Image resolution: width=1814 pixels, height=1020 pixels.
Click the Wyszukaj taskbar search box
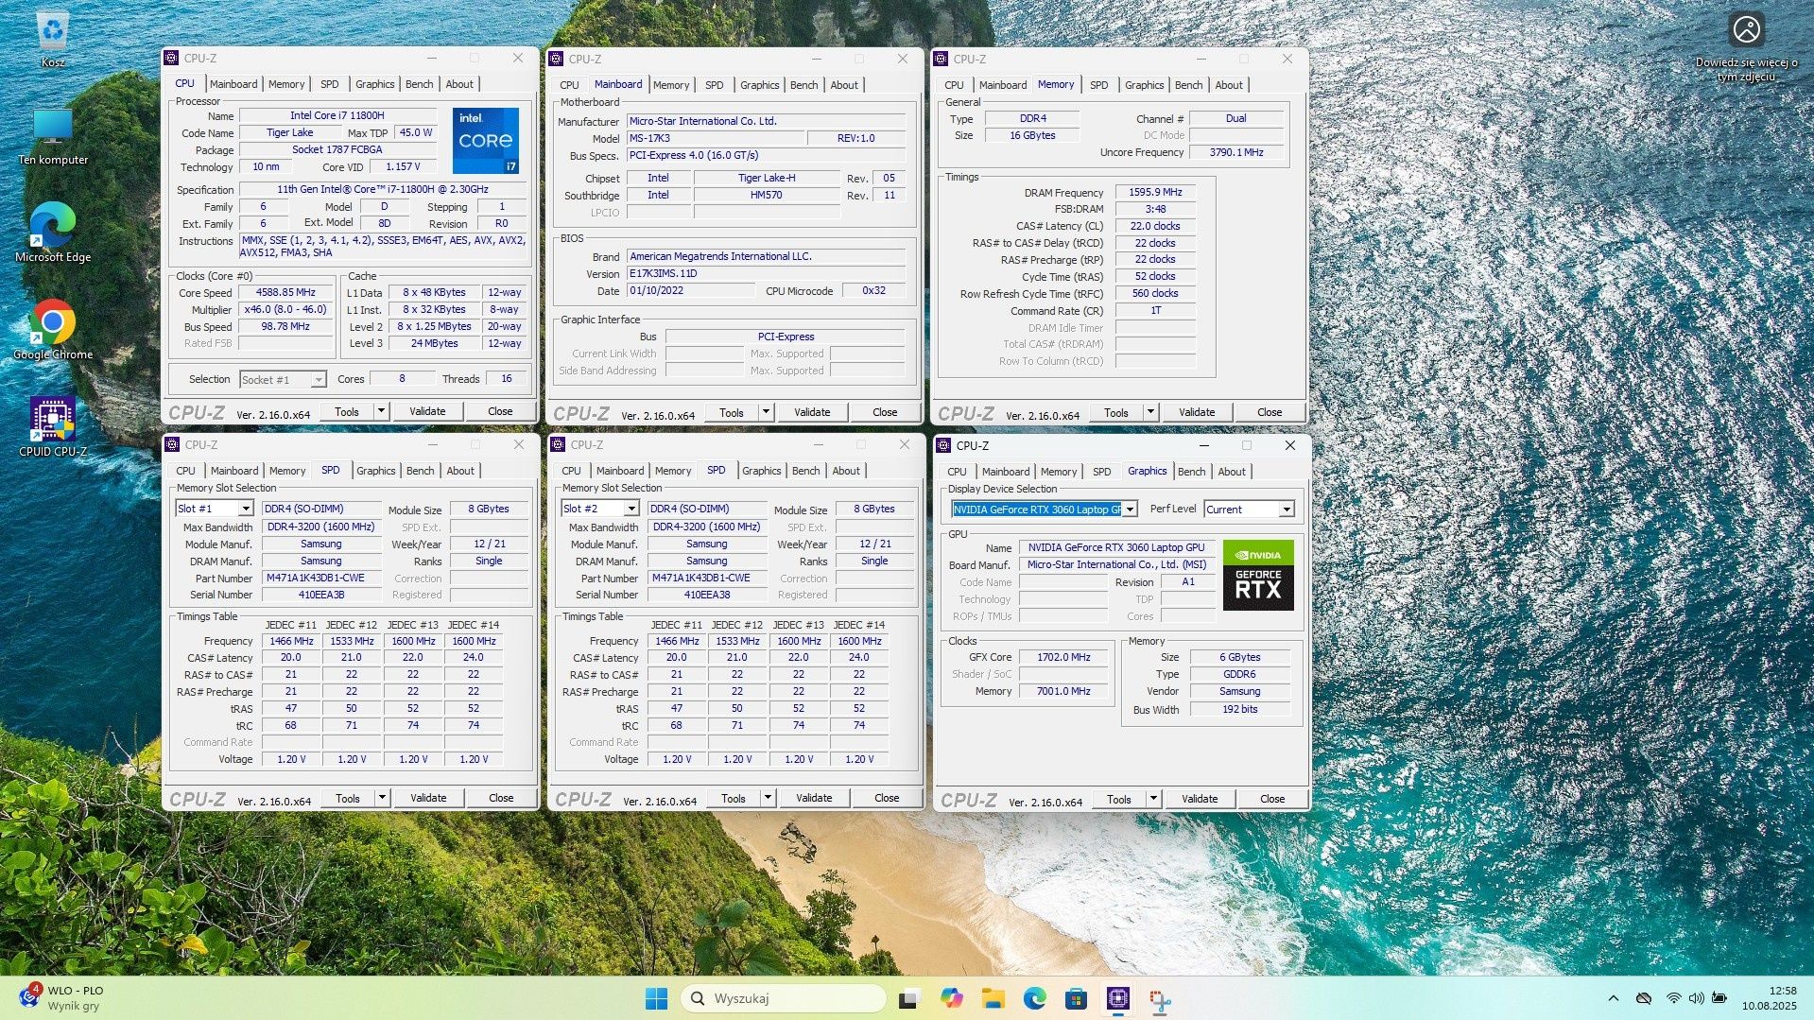coord(784,998)
